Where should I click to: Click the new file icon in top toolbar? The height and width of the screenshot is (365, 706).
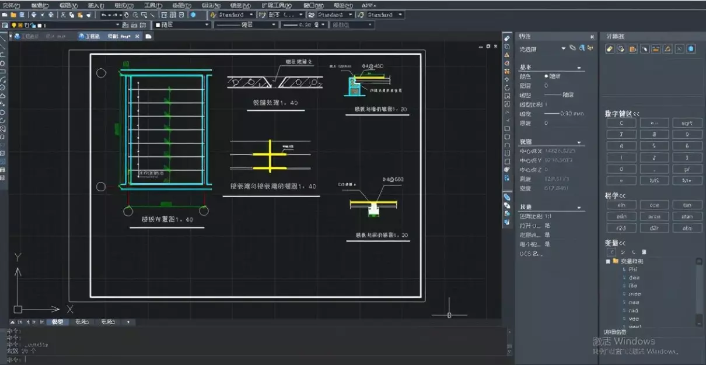point(5,15)
